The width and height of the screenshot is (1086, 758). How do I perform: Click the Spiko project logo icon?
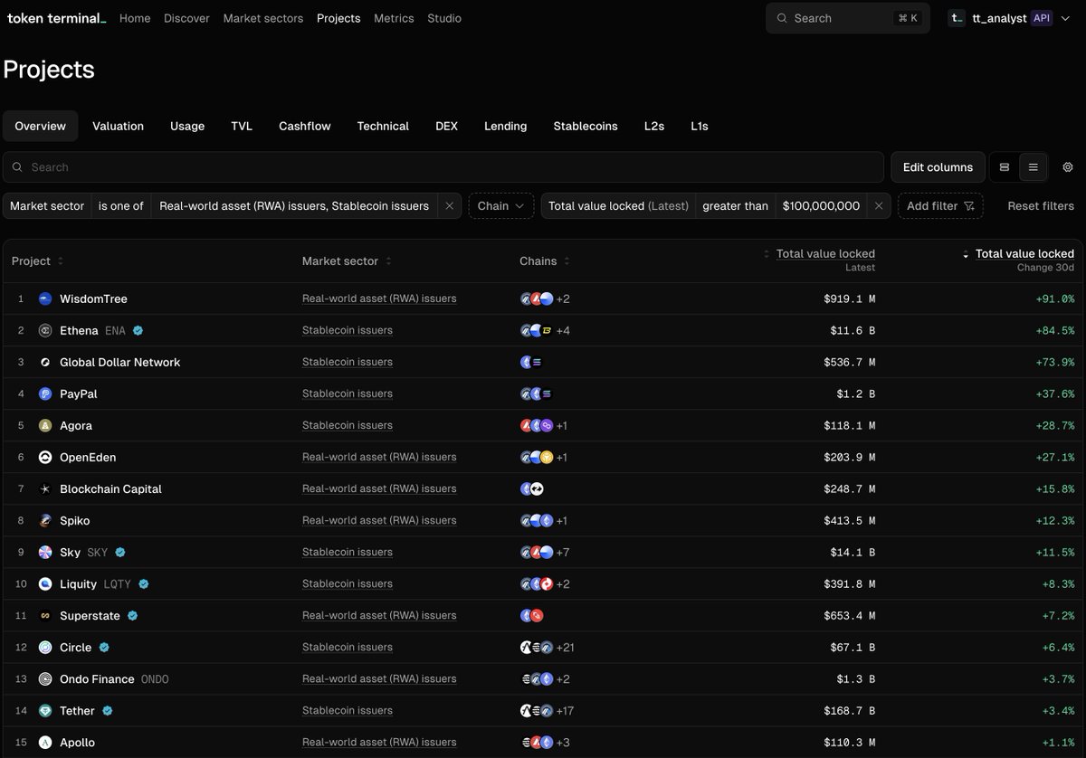pyautogui.click(x=45, y=520)
